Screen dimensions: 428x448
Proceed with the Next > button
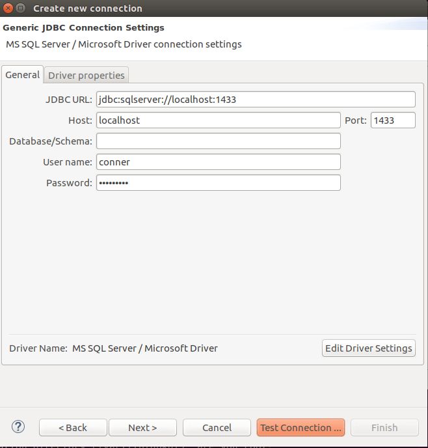click(x=142, y=428)
